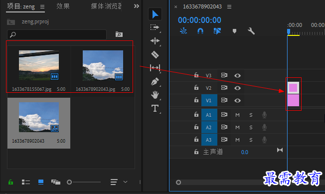Toggle insert sequences as nests button
Image resolution: width=325 pixels, height=194 pixels.
183,31
